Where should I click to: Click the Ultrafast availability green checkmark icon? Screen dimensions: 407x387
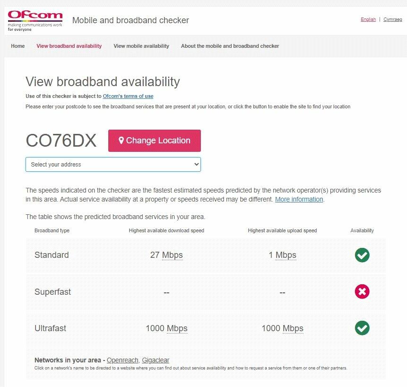[x=362, y=328]
